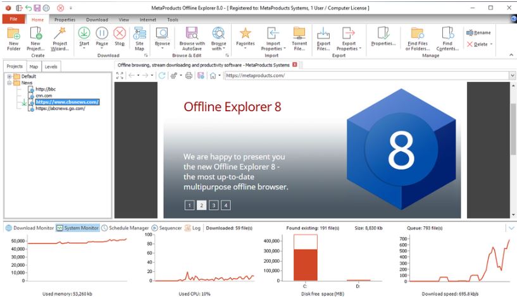Open the Tools ribbon tab

tap(173, 20)
